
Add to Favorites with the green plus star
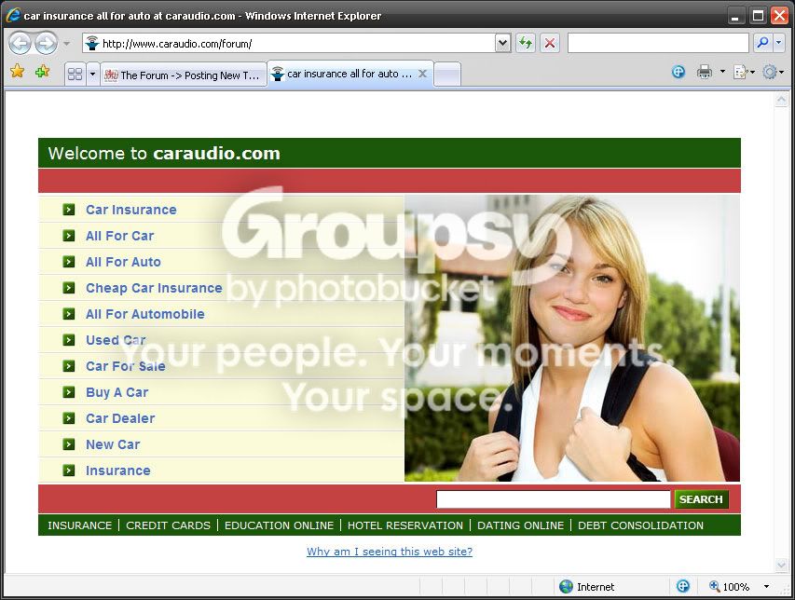coord(43,72)
